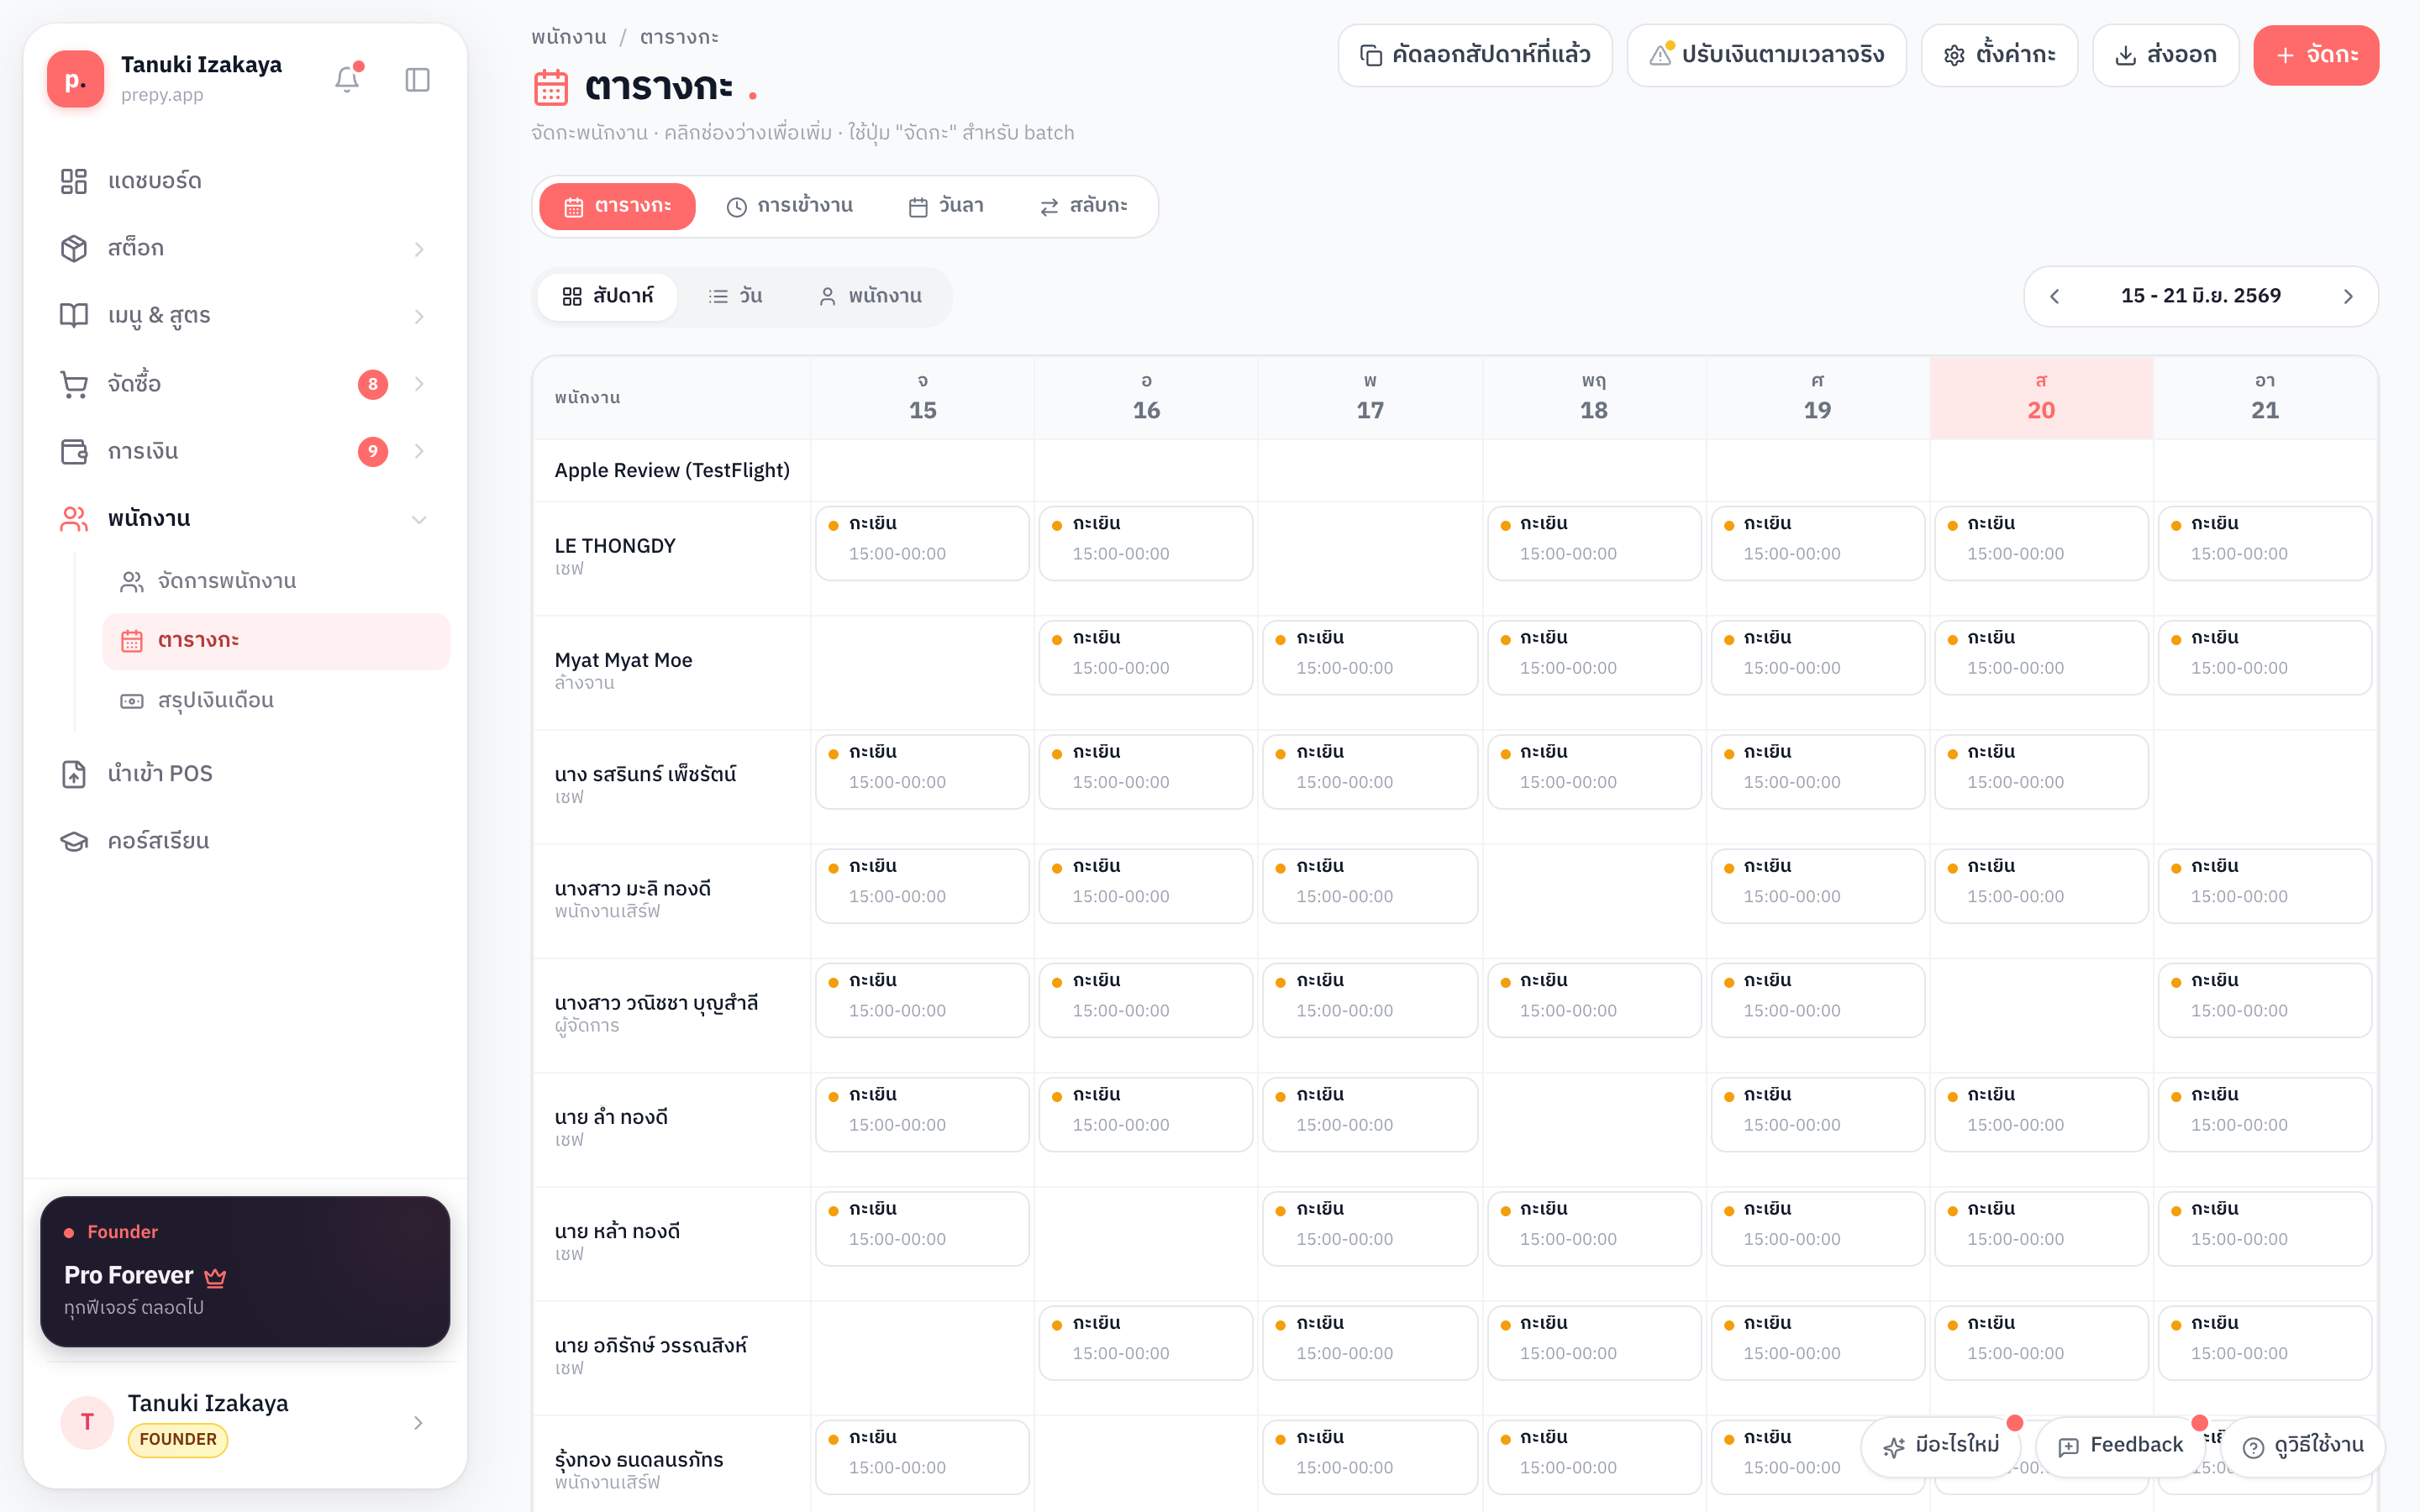The height and width of the screenshot is (1512, 2420).
Task: Open สต็อก stock menu item
Action: [245, 248]
